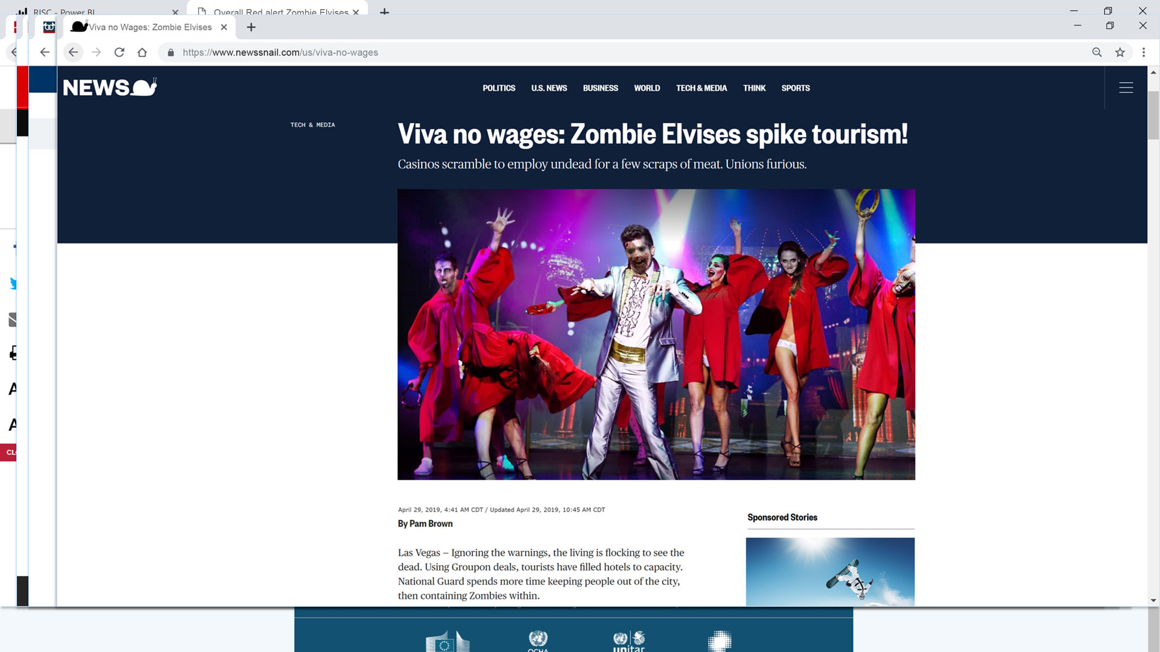Open the Politics section
This screenshot has width=1160, height=652.
point(498,88)
